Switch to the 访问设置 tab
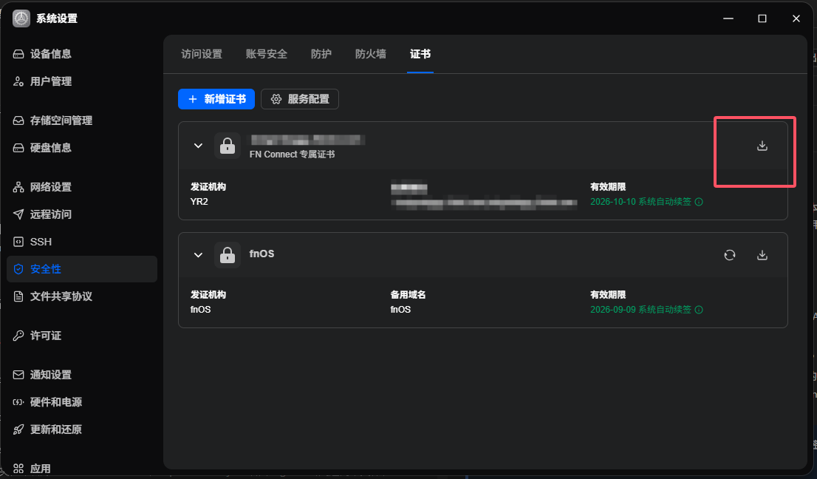 [x=202, y=54]
